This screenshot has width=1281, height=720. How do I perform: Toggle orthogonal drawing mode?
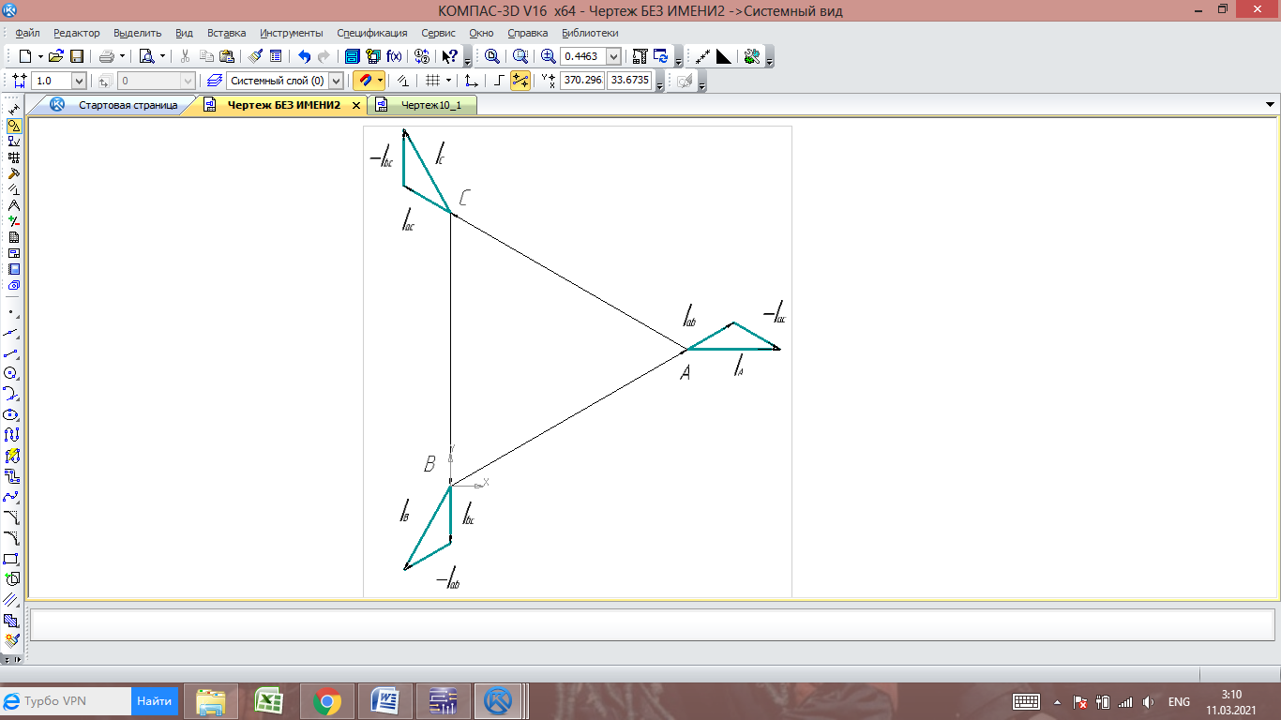(x=499, y=81)
